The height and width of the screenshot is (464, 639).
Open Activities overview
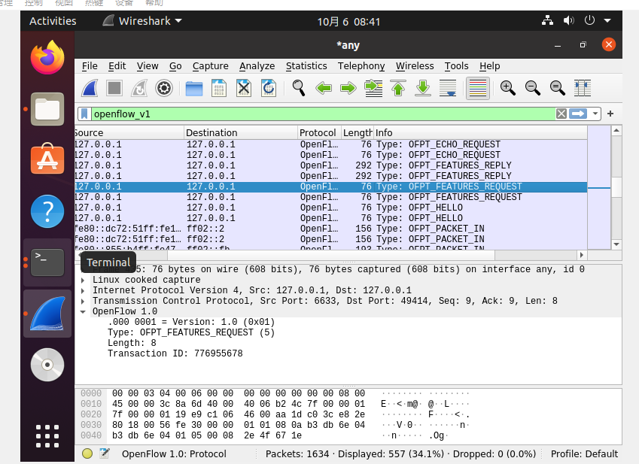53,21
